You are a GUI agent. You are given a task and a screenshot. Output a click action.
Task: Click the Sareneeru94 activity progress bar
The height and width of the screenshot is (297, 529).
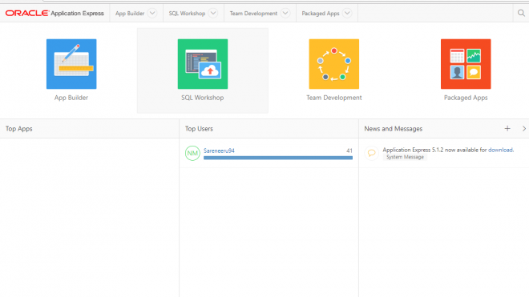278,158
